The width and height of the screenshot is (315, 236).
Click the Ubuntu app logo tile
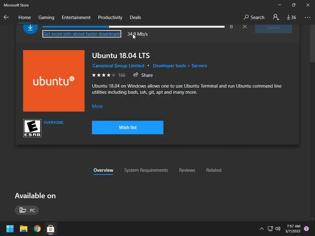point(54,81)
